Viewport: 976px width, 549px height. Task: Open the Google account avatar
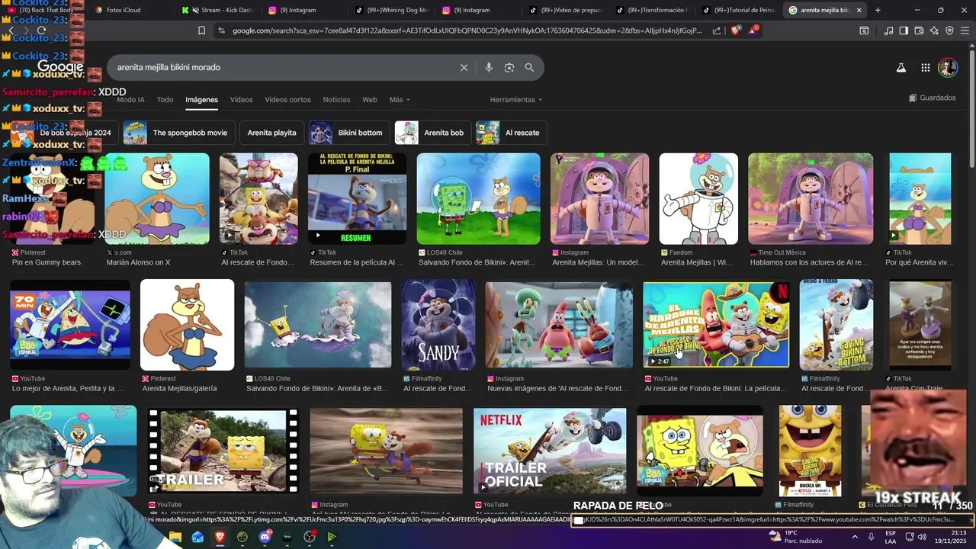(948, 67)
